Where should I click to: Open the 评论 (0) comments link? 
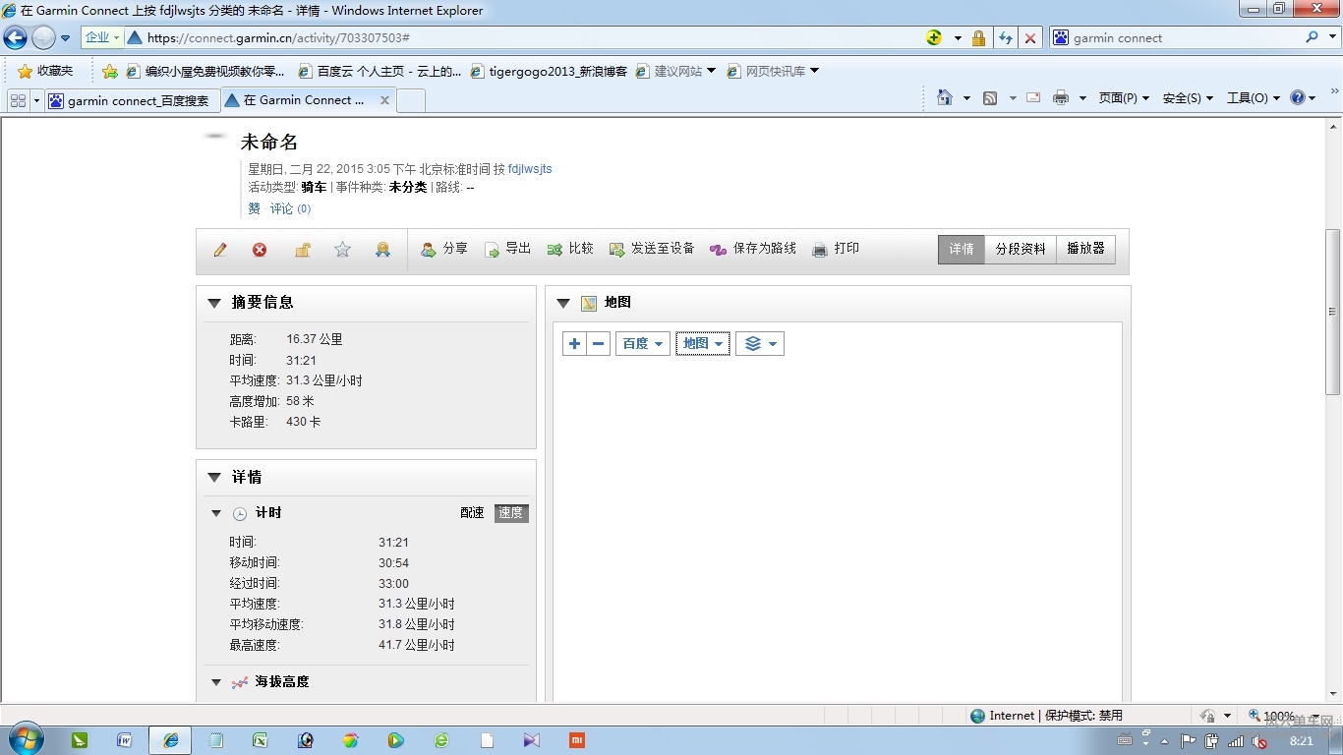[290, 208]
